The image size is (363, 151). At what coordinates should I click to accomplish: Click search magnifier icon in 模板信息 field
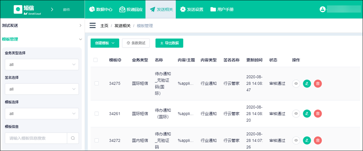[73, 138]
